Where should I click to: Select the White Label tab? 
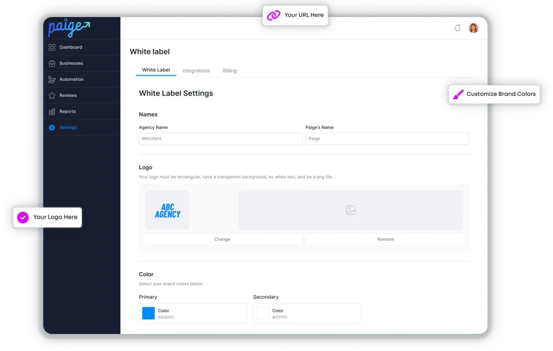156,70
